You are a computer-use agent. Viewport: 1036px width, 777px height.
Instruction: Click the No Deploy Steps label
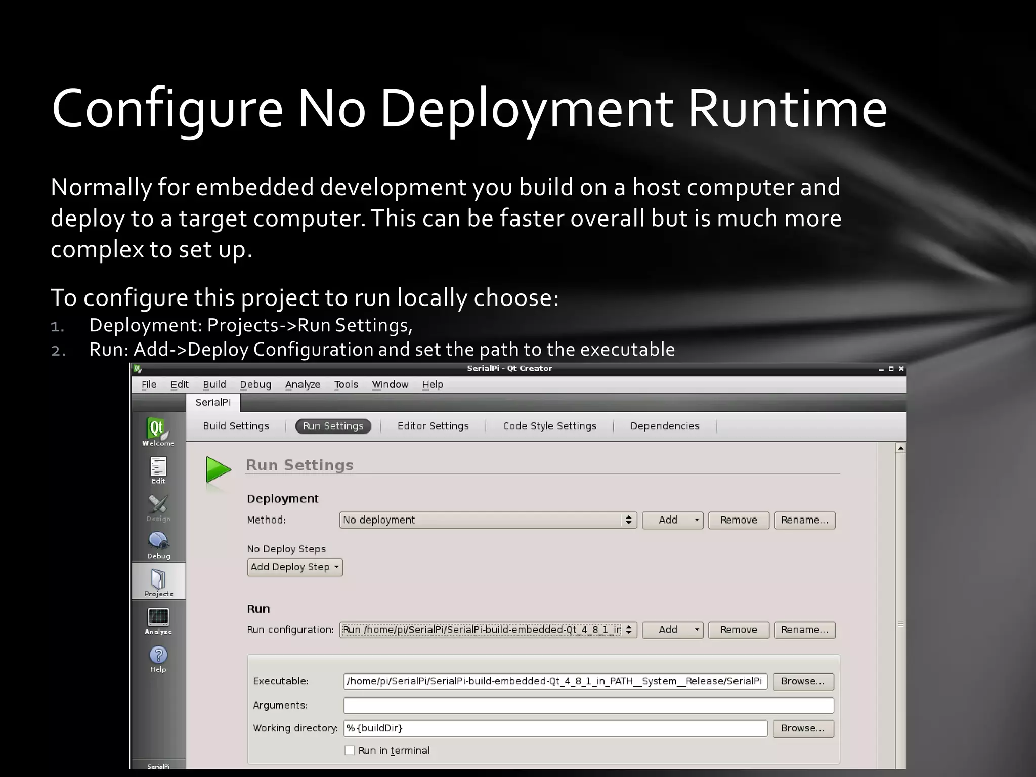tap(286, 549)
